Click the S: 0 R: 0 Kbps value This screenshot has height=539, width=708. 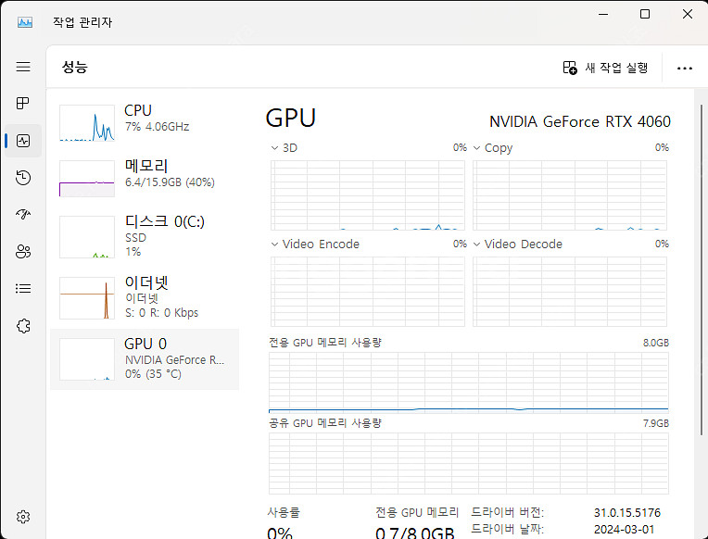[x=161, y=313]
